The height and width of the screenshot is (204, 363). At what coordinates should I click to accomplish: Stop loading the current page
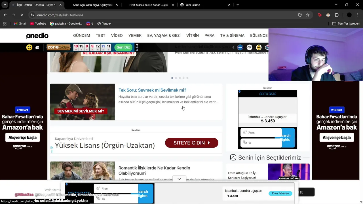click(22, 15)
